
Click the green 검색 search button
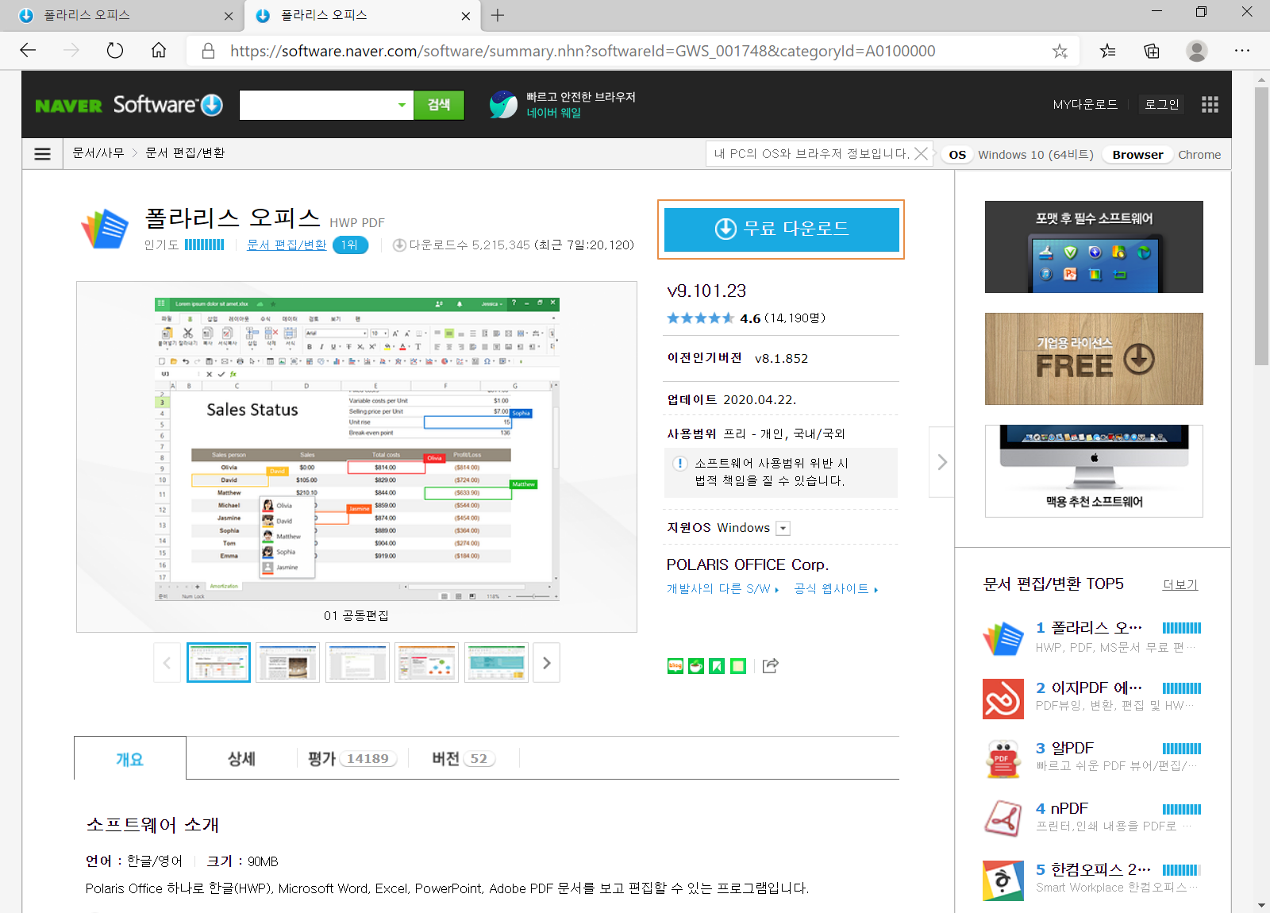pos(439,105)
